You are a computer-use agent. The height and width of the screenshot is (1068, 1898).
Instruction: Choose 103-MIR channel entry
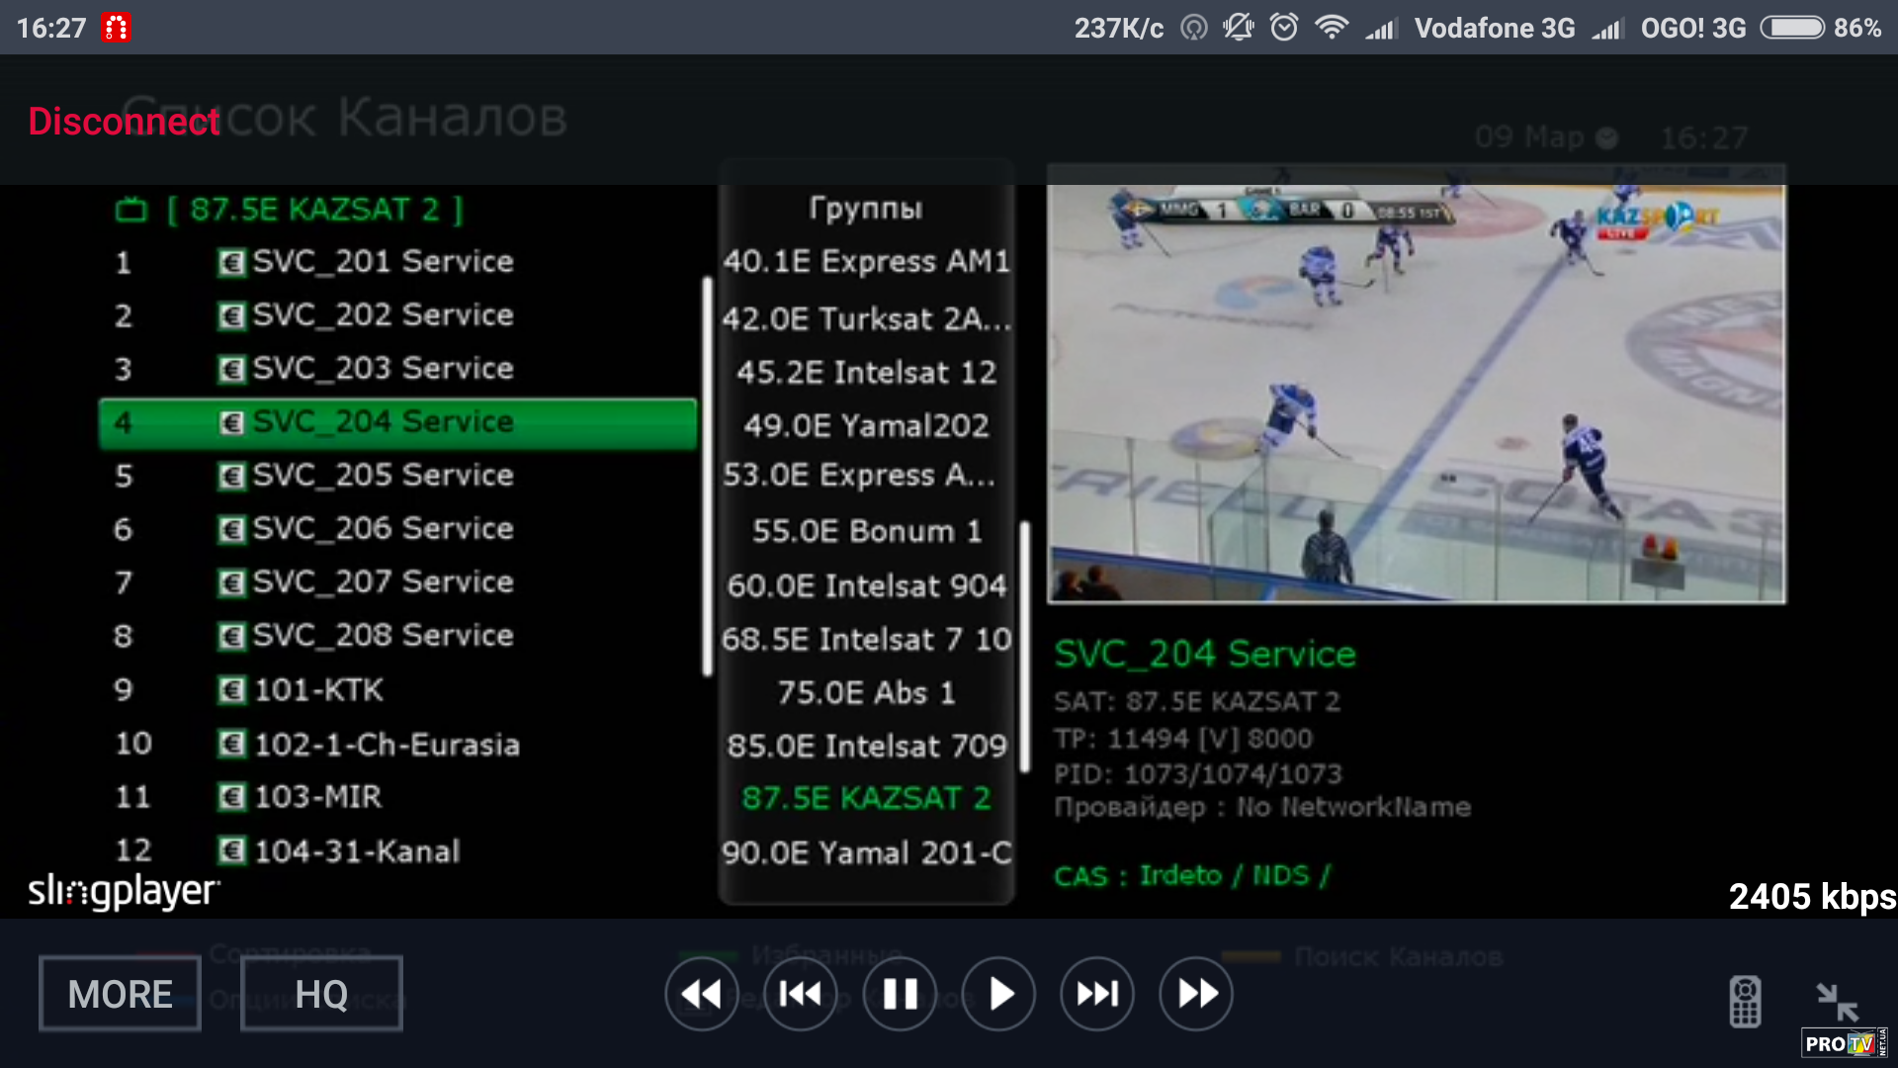[317, 797]
